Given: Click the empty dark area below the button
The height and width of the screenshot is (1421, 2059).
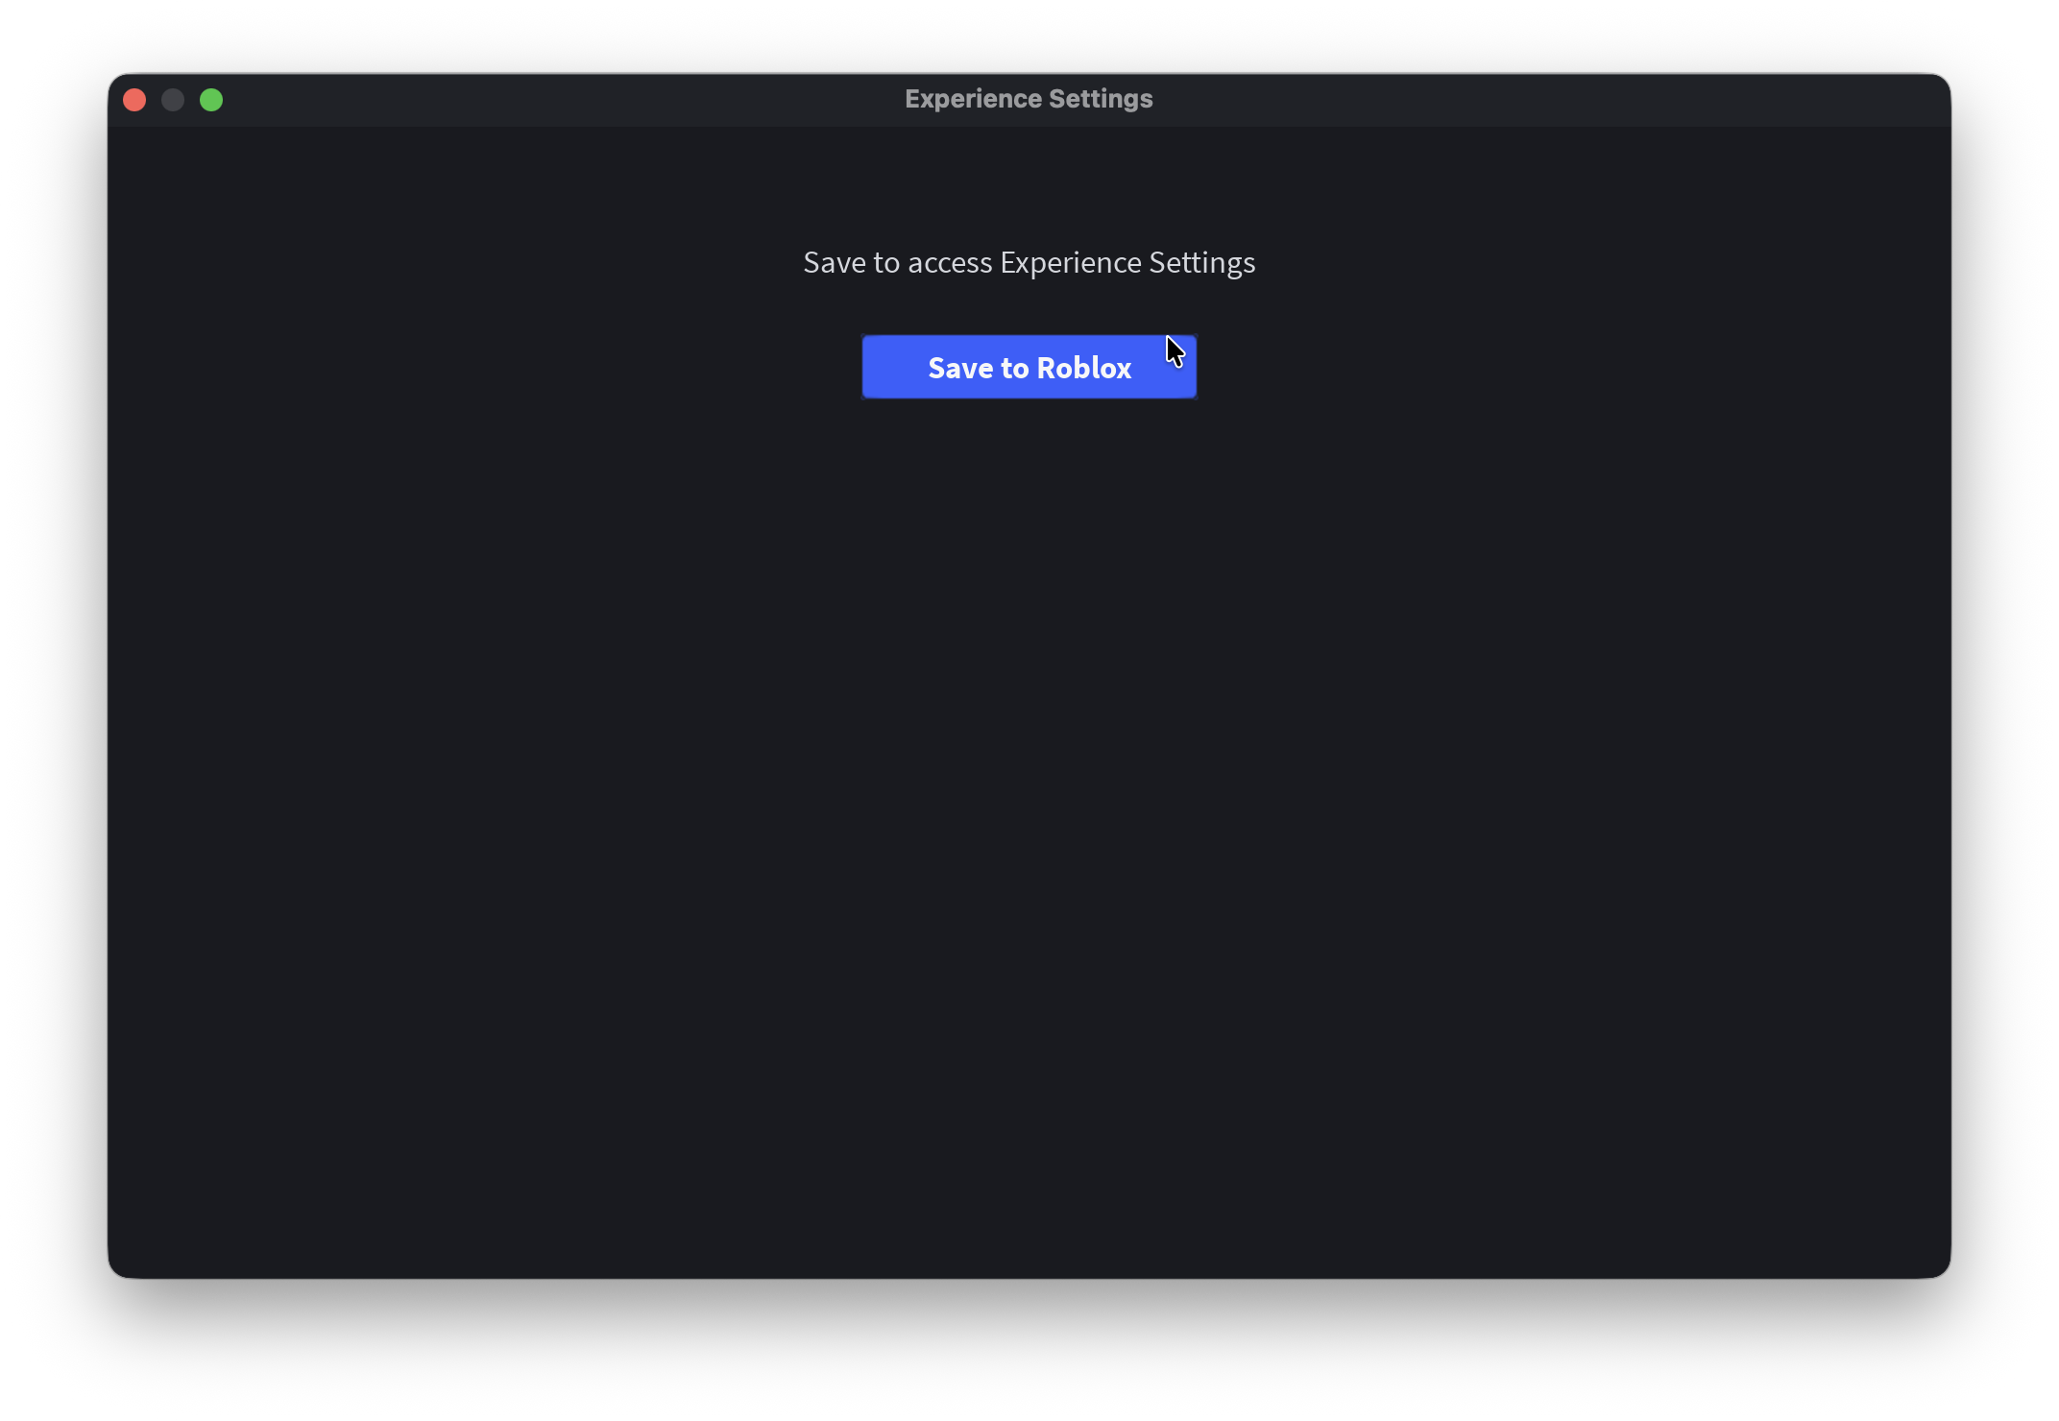Looking at the screenshot, I should (1029, 768).
